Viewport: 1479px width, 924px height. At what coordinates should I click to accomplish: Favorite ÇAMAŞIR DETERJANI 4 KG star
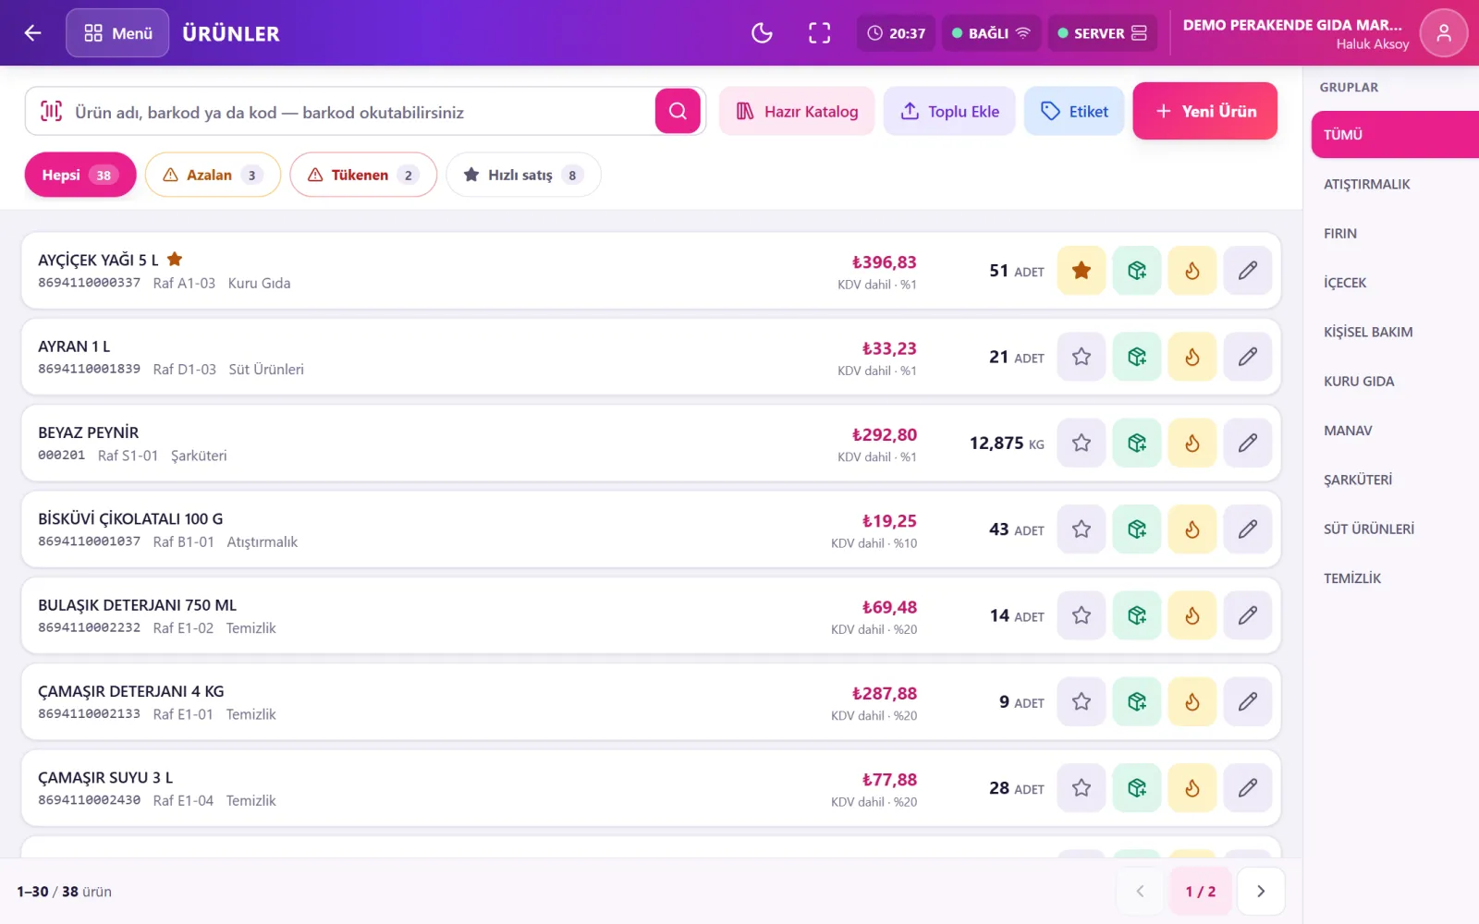[x=1082, y=701]
